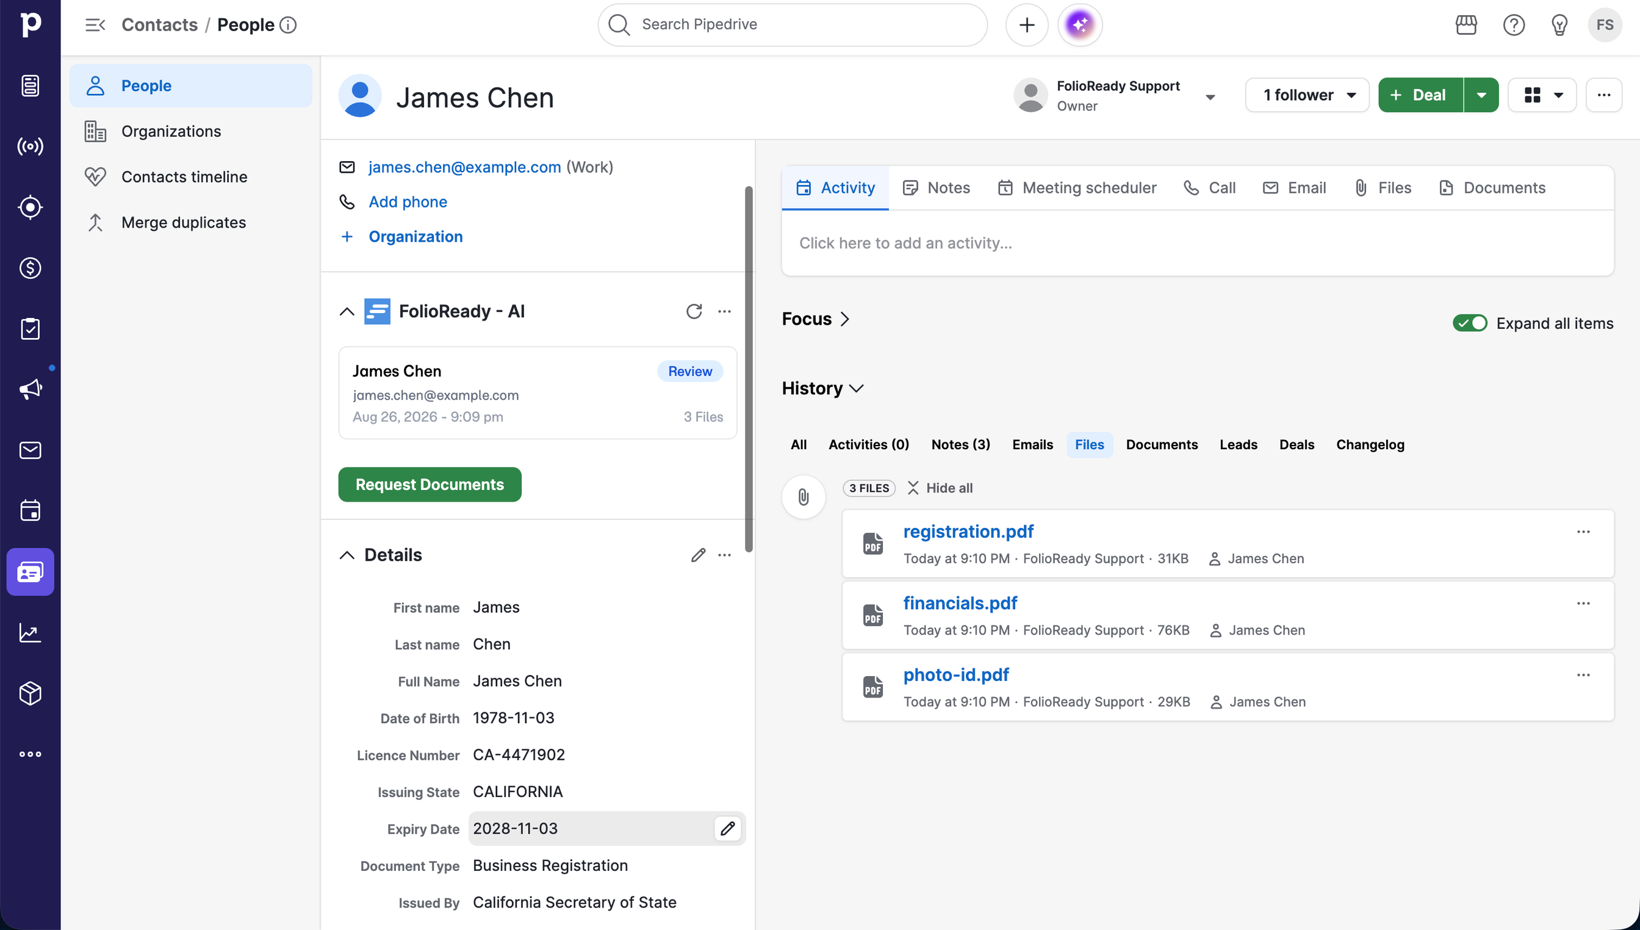This screenshot has height=930, width=1640.
Task: Open Campaigns megaphone sidebar icon
Action: tap(30, 389)
